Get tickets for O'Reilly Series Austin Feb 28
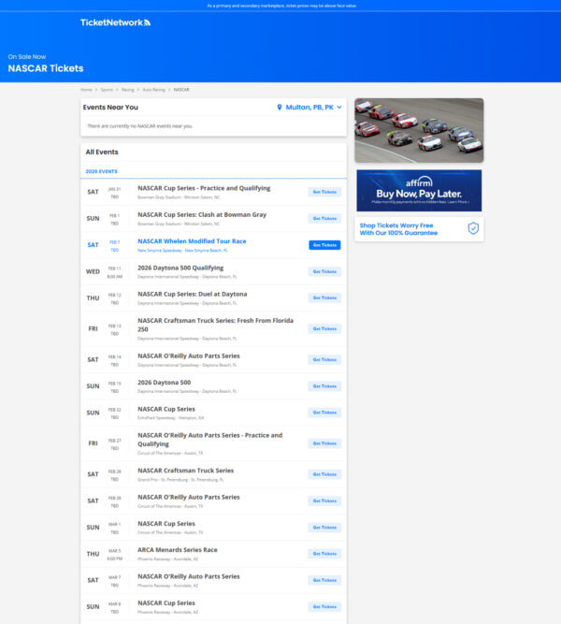The height and width of the screenshot is (624, 561). pyautogui.click(x=324, y=501)
